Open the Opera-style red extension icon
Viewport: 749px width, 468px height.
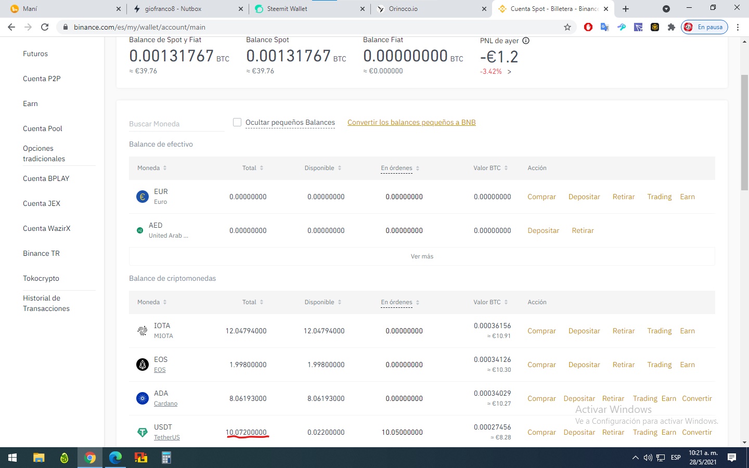point(588,27)
